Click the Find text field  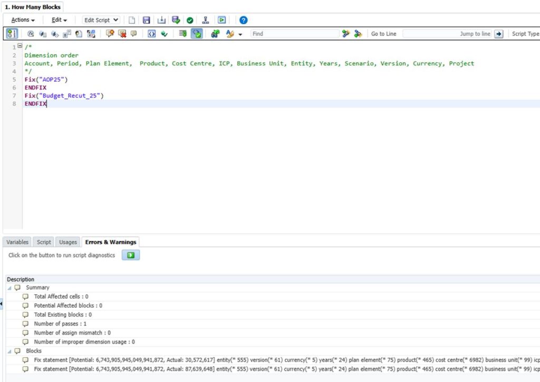click(294, 34)
